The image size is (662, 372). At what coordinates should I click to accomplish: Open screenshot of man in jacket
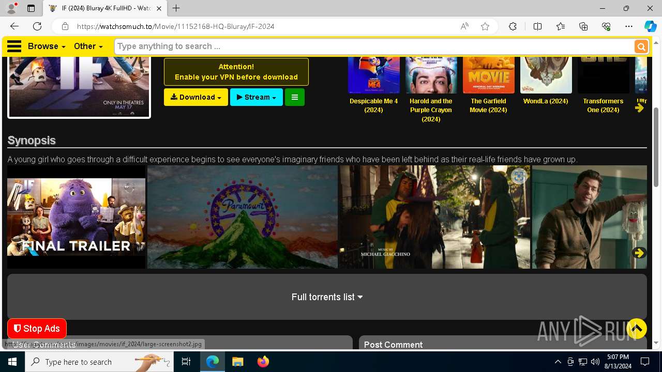(590, 217)
